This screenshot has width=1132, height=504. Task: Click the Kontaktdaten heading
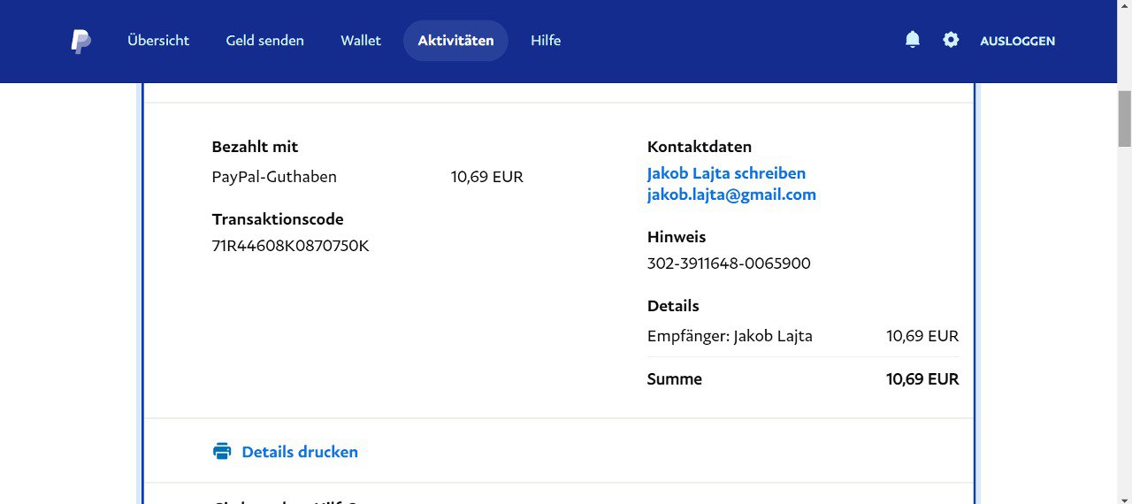click(x=699, y=147)
